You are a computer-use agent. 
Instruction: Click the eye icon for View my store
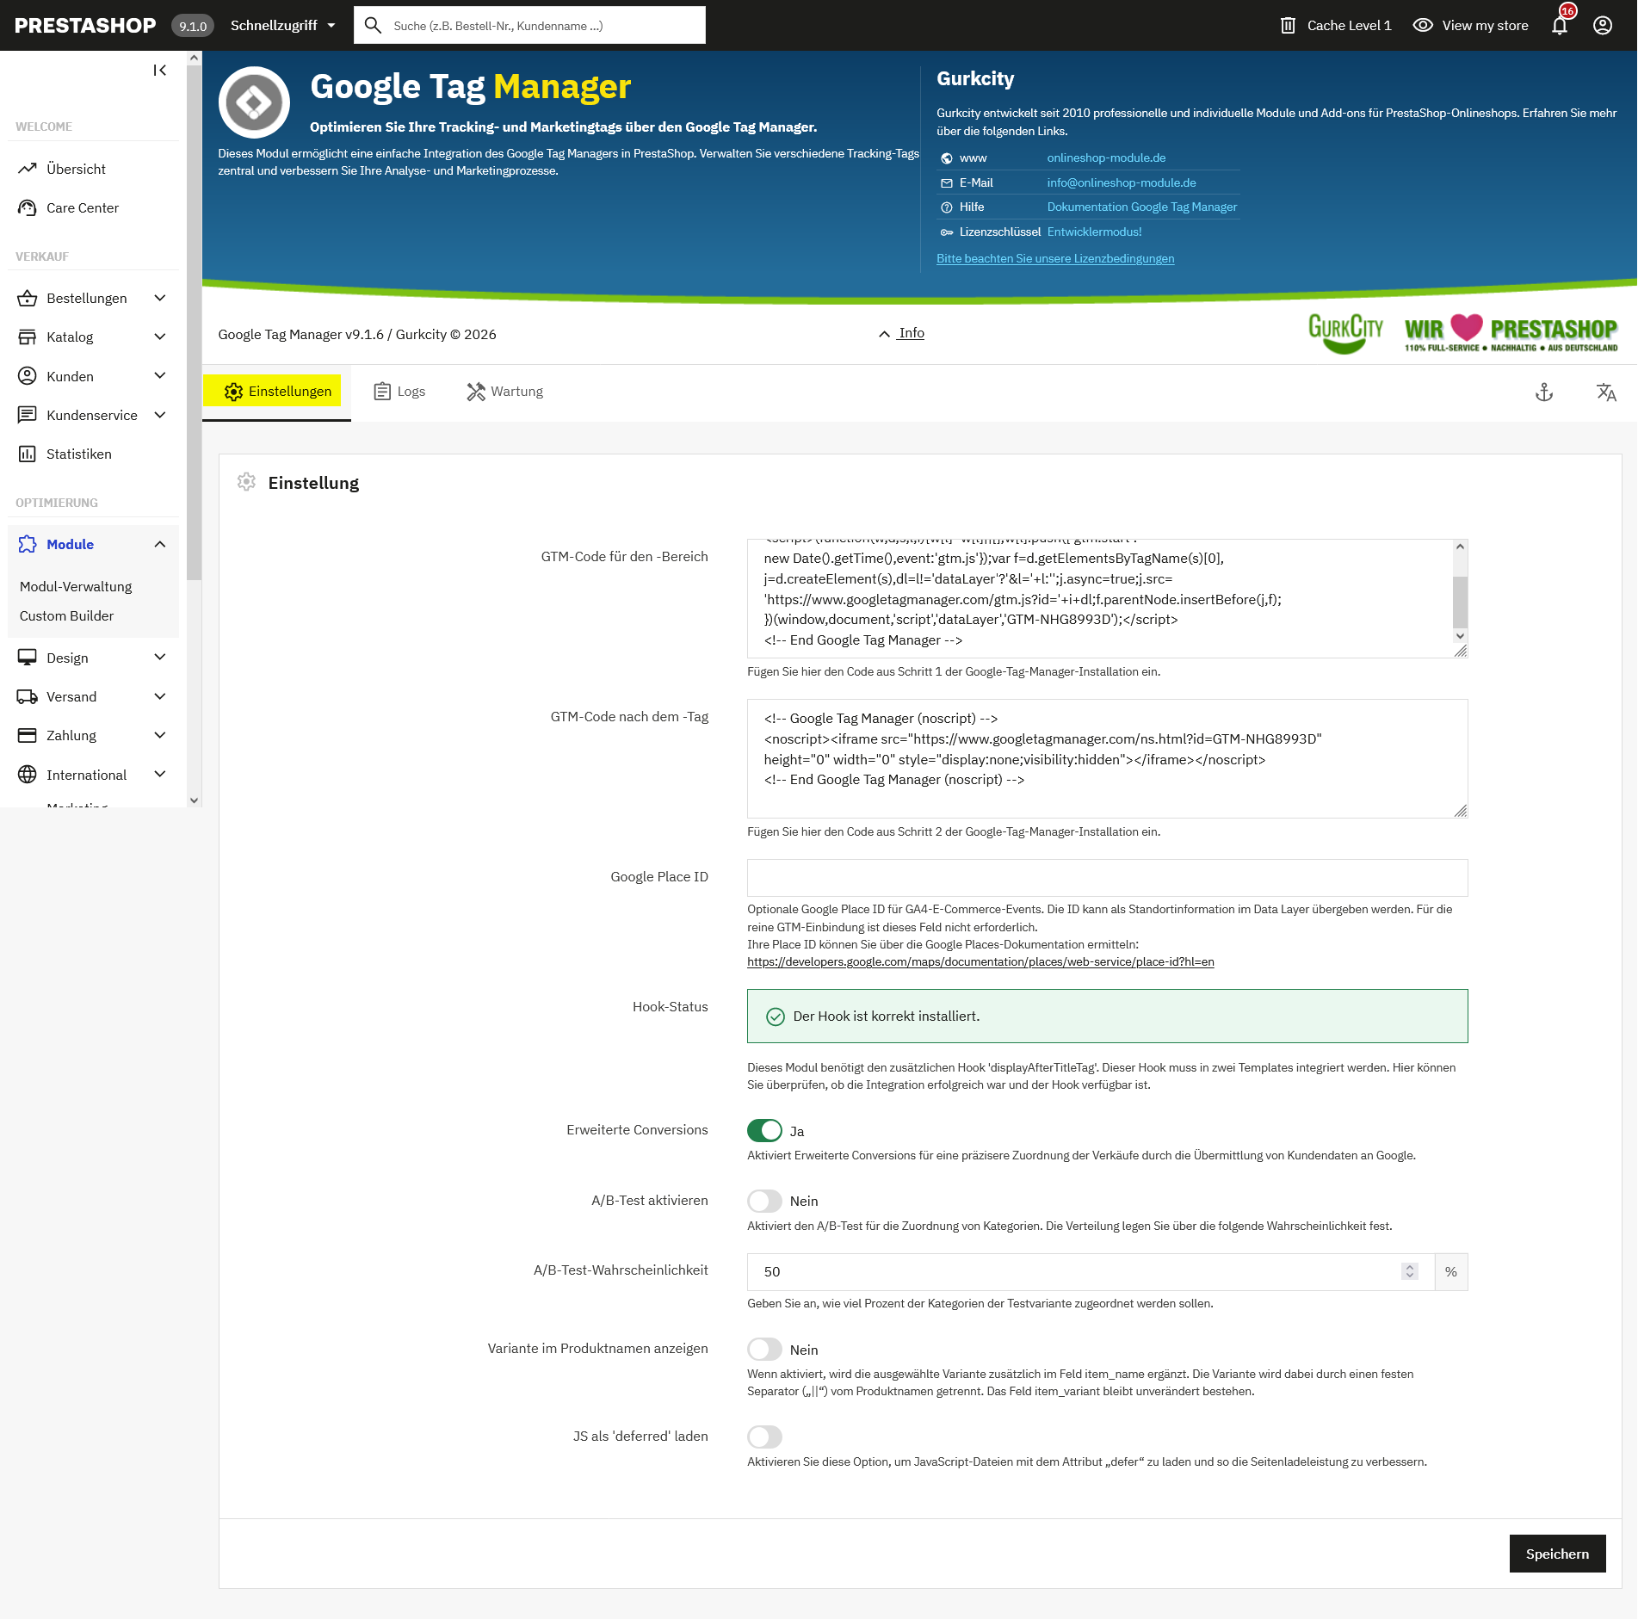[1423, 25]
